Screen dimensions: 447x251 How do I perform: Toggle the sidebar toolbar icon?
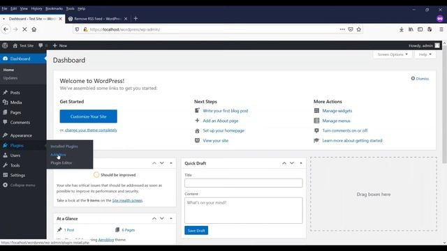point(420,29)
